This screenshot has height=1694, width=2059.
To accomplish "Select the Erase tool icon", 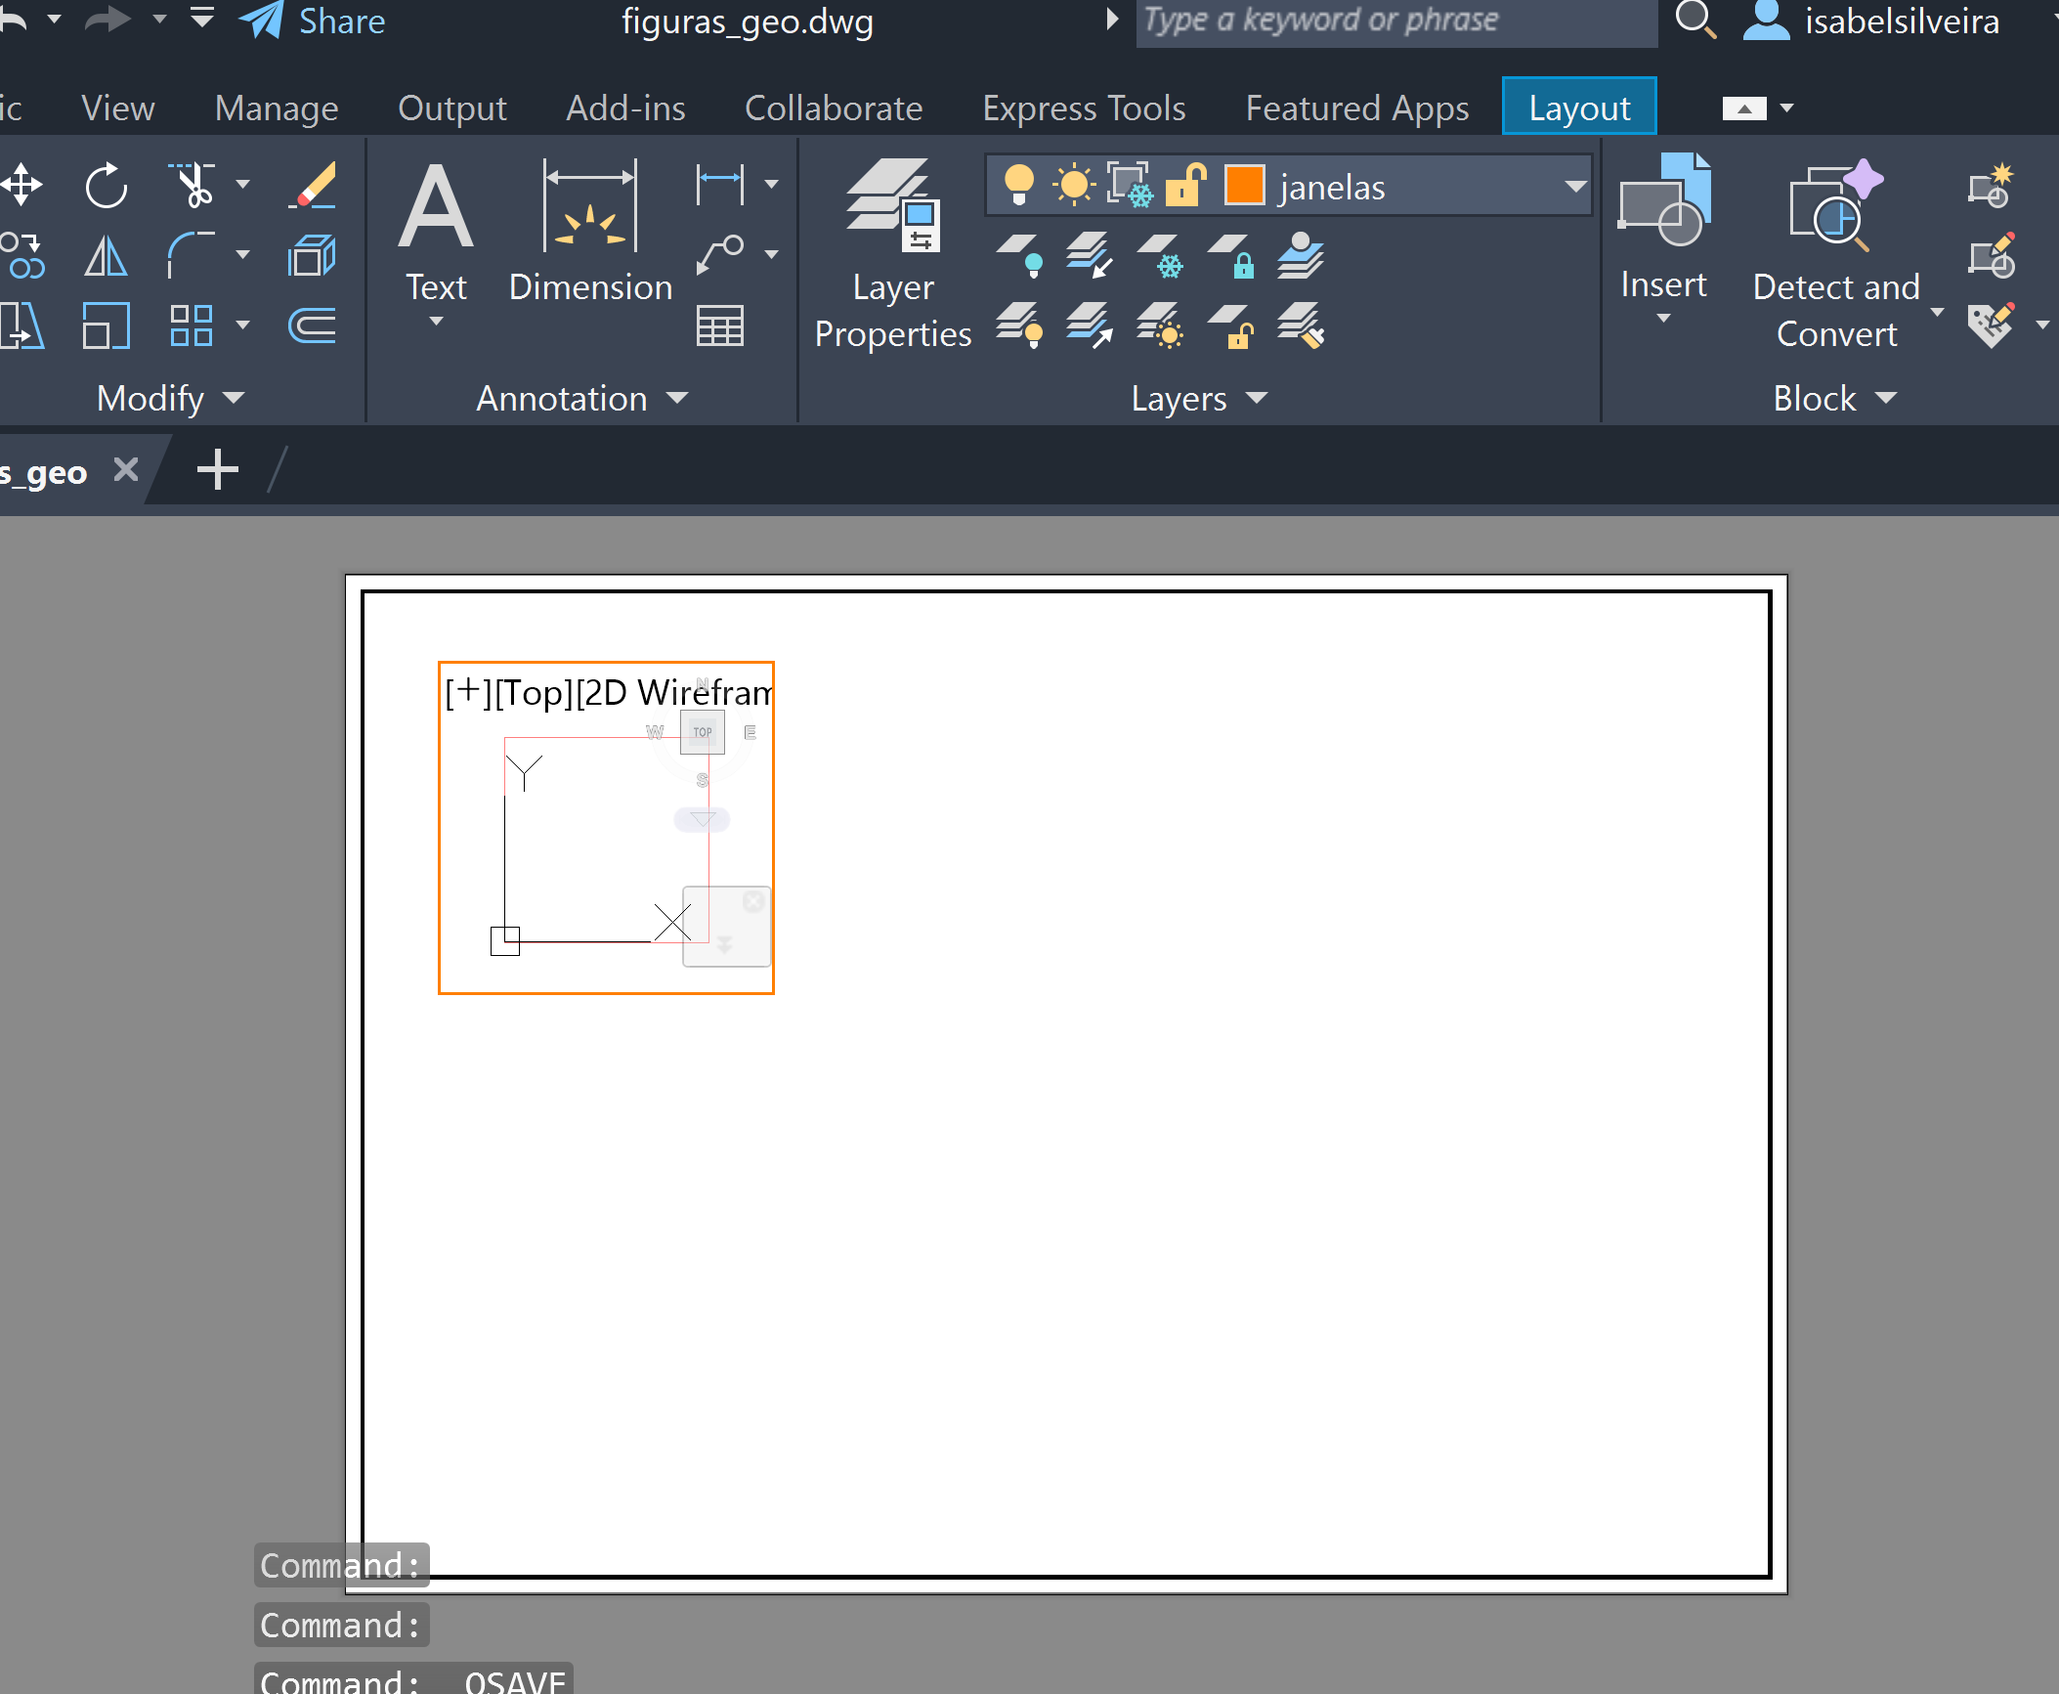I will pos(314,186).
